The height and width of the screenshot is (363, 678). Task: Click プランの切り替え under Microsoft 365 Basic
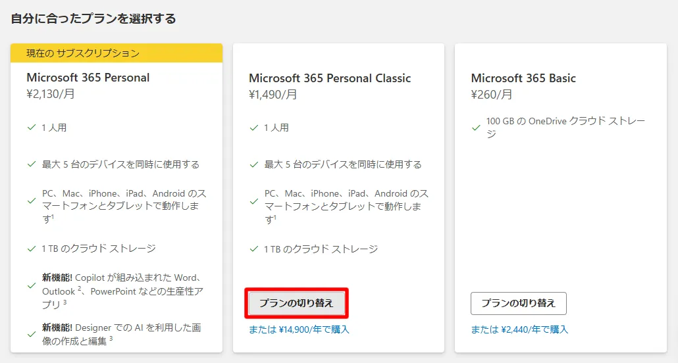click(x=519, y=303)
